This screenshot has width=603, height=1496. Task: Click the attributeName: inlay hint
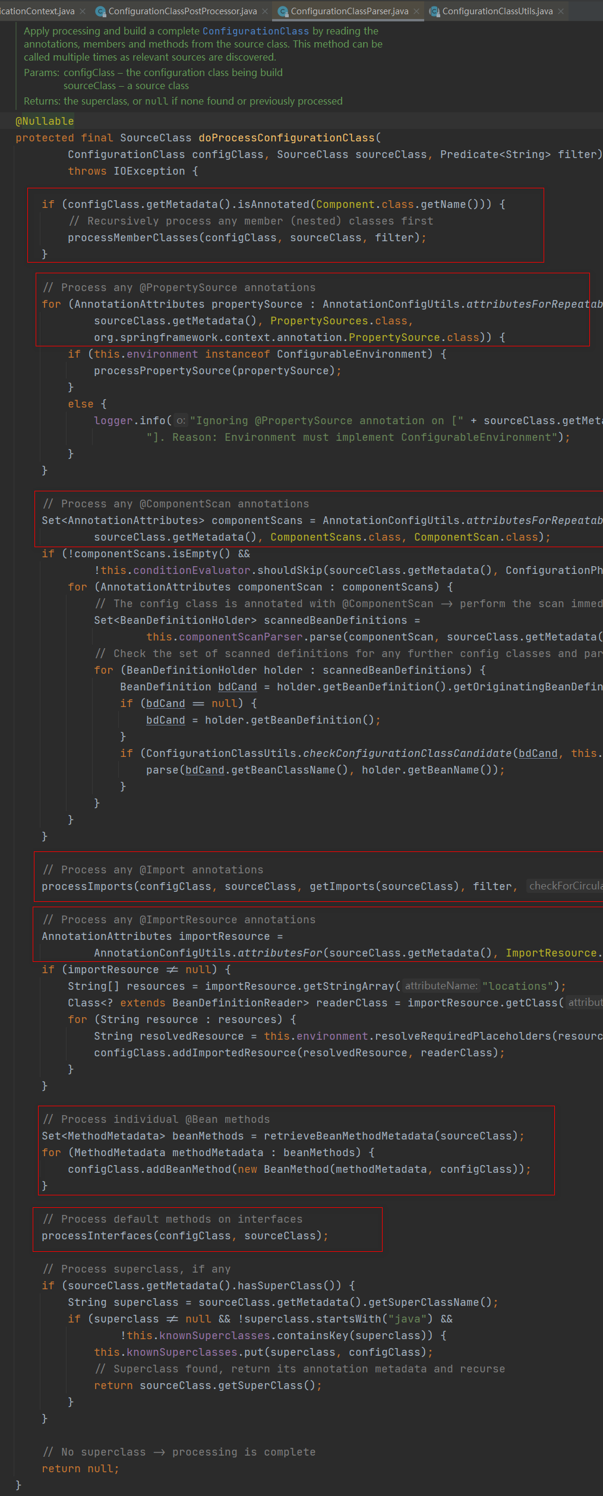[441, 986]
